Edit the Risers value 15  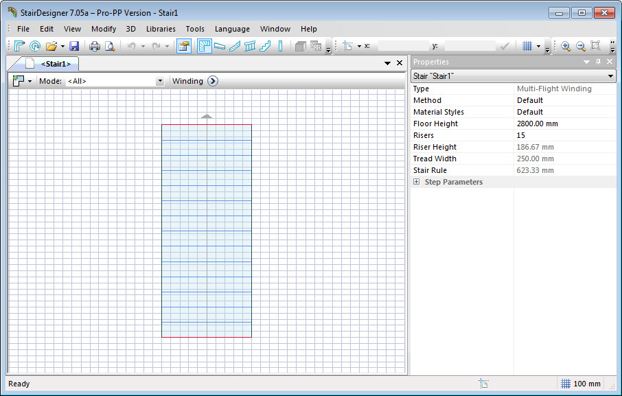[x=565, y=135]
